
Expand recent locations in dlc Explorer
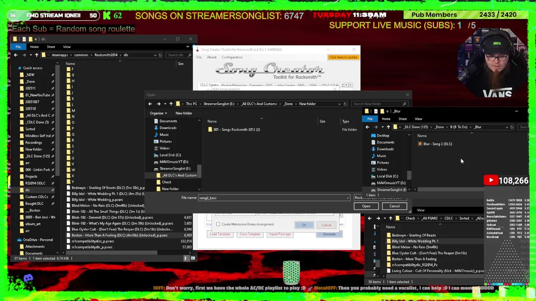[31, 55]
